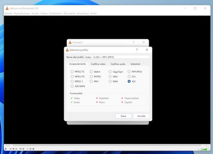The height and width of the screenshot is (154, 213).
Task: Click the Menu feature label in Funzionalità
Action: pos(102,102)
